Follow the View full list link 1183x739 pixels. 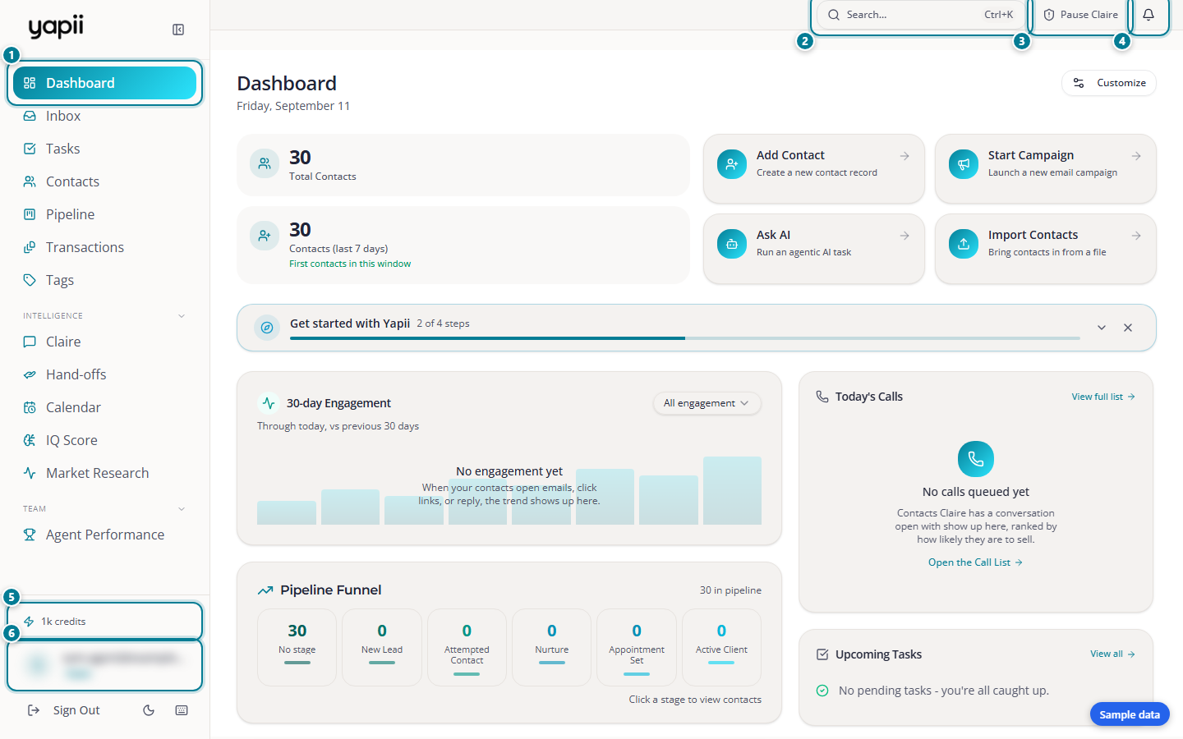pyautogui.click(x=1103, y=397)
